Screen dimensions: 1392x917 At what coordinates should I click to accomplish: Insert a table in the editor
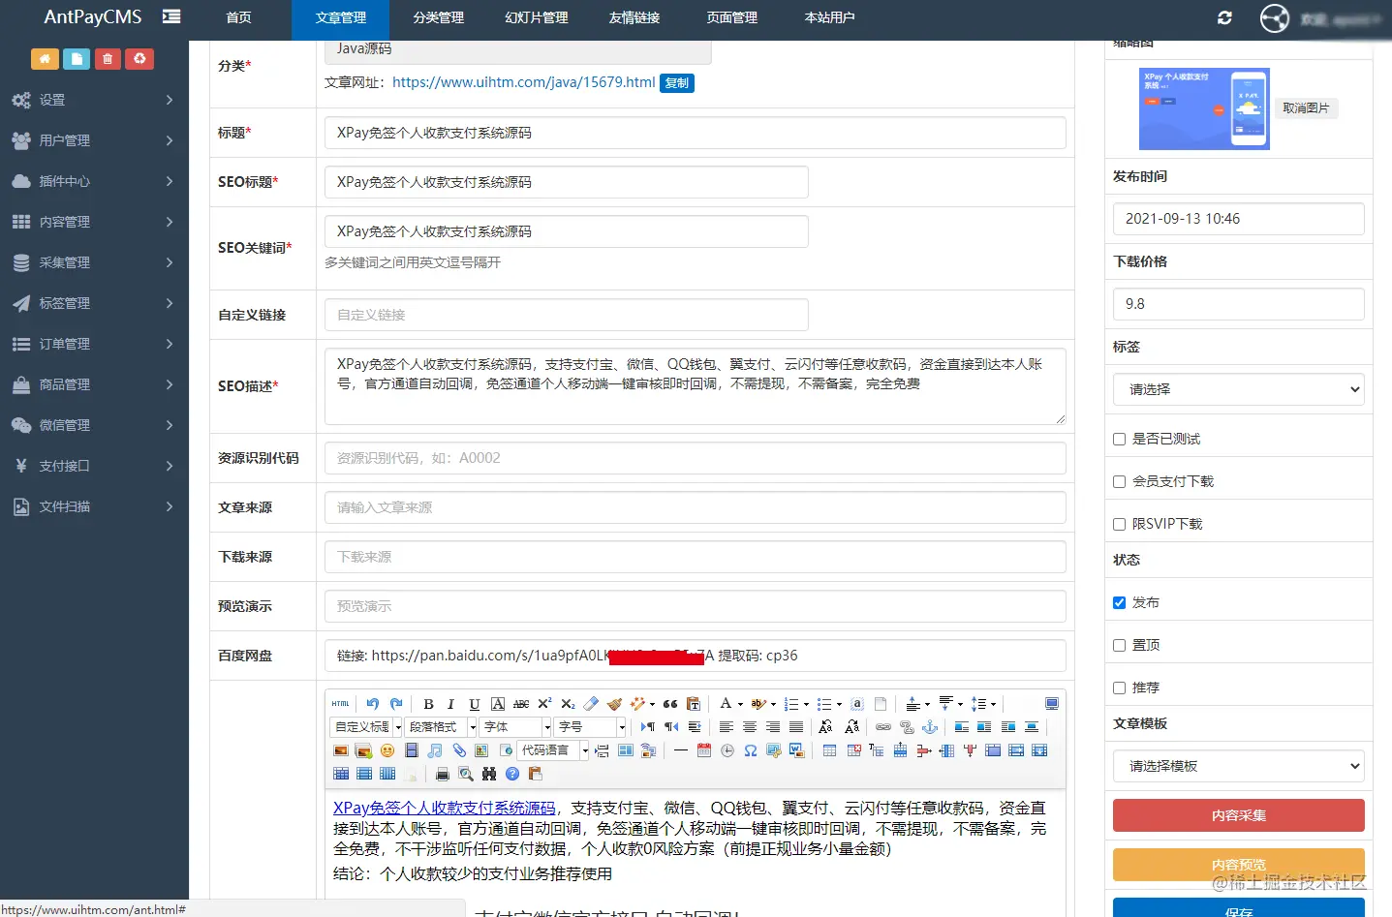pyautogui.click(x=830, y=750)
